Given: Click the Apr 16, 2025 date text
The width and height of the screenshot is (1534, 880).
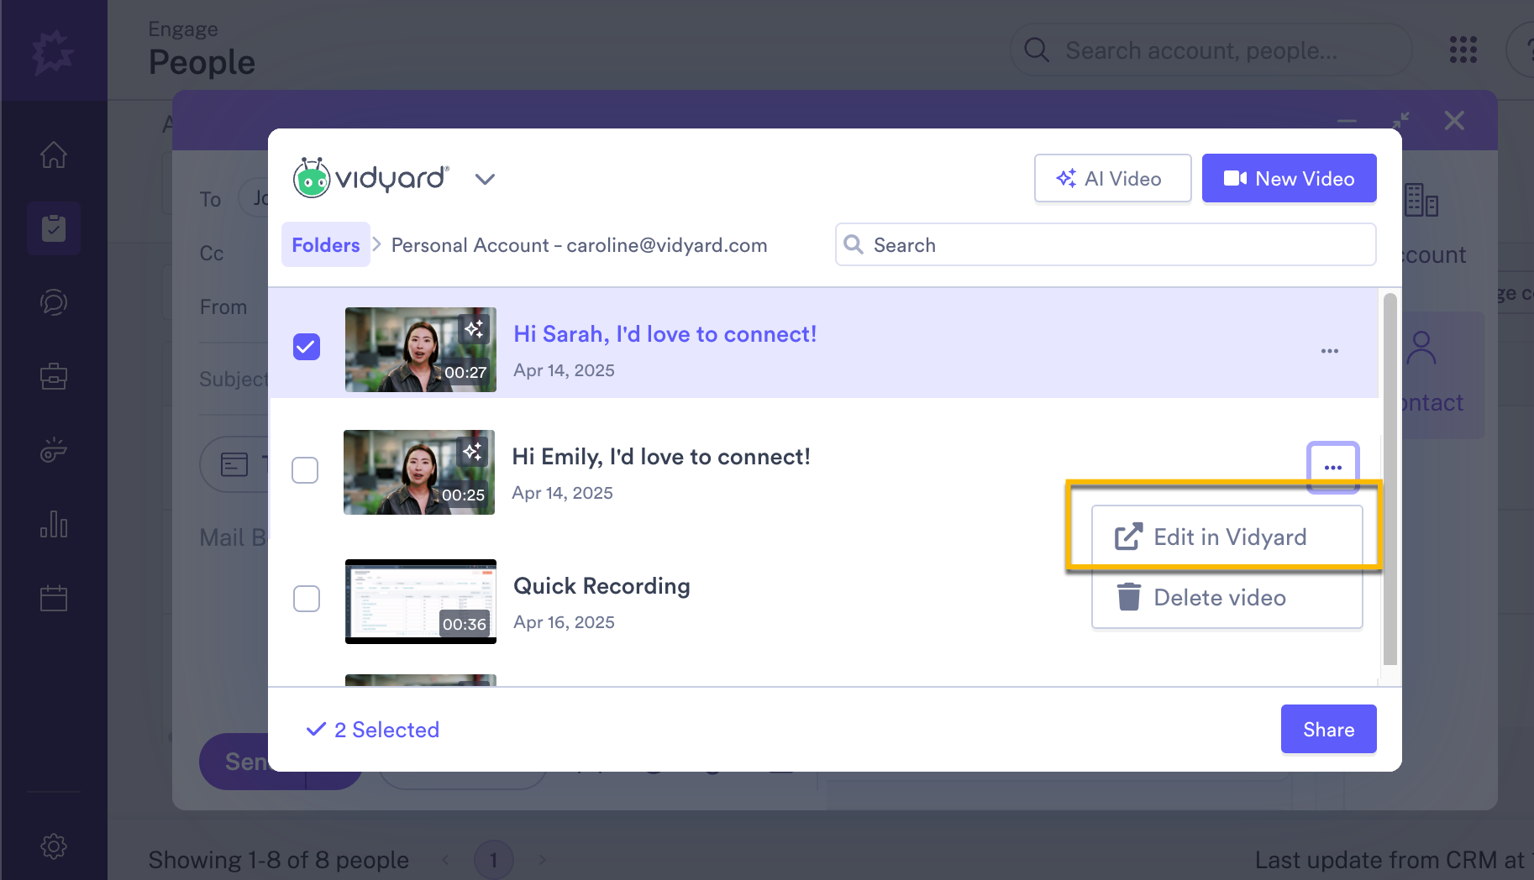Looking at the screenshot, I should [564, 622].
